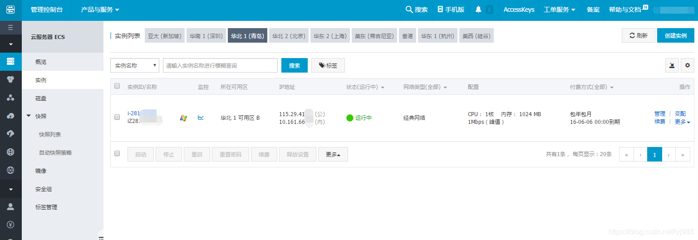
Task: Switch to 华东 1 (杭州) region tab
Action: point(437,36)
